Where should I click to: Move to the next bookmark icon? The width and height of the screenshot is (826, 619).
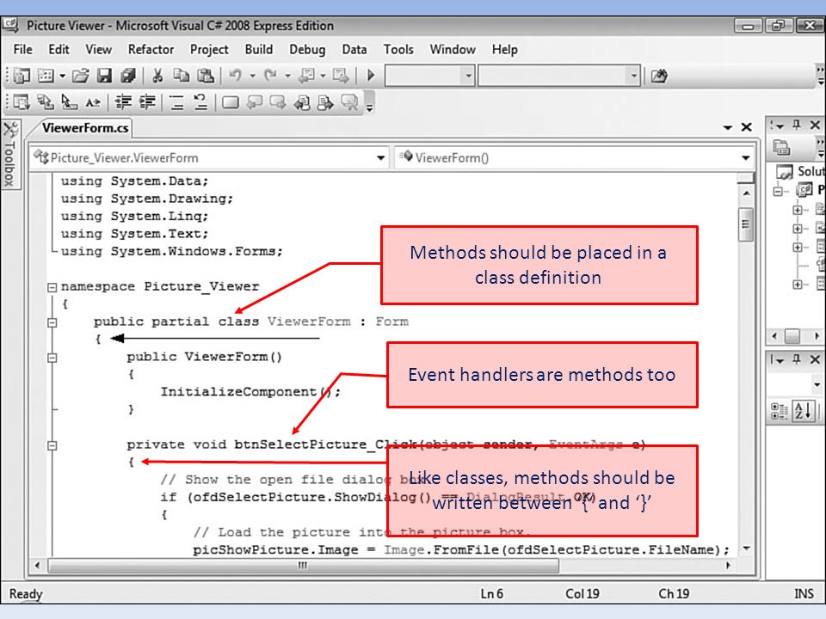(x=278, y=101)
